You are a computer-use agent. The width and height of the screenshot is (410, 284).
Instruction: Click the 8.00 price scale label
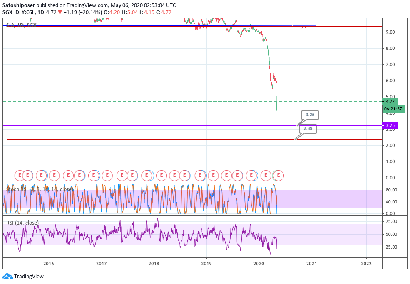(x=390, y=48)
